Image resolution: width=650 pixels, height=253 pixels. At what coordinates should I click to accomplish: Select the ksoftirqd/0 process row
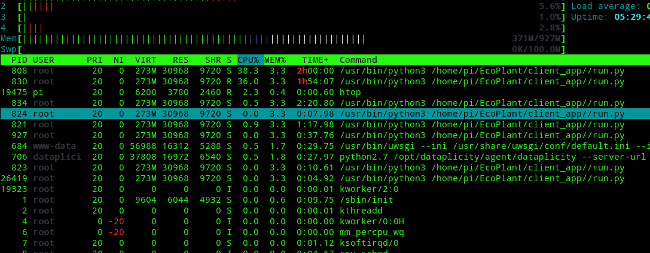[x=325, y=243]
